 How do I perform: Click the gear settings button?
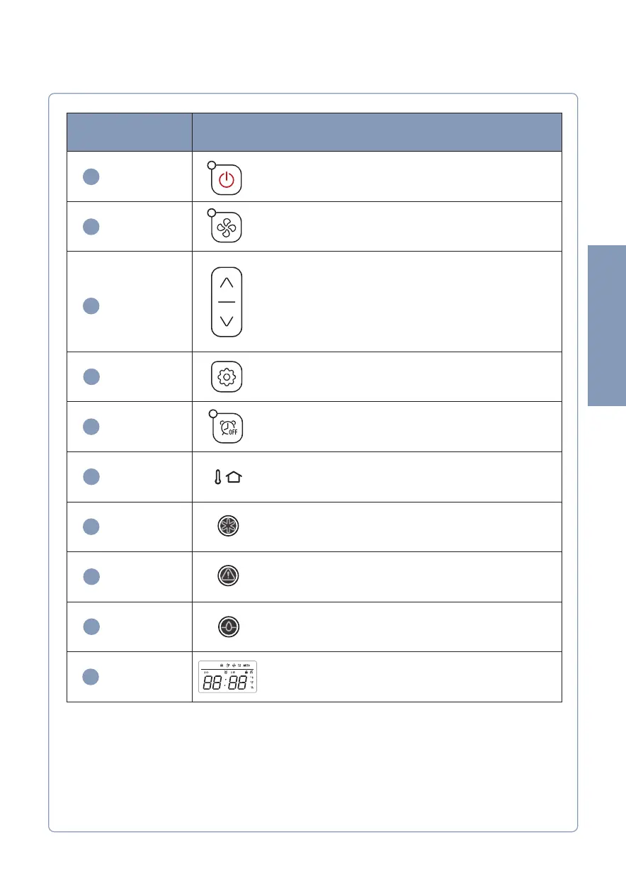227,376
